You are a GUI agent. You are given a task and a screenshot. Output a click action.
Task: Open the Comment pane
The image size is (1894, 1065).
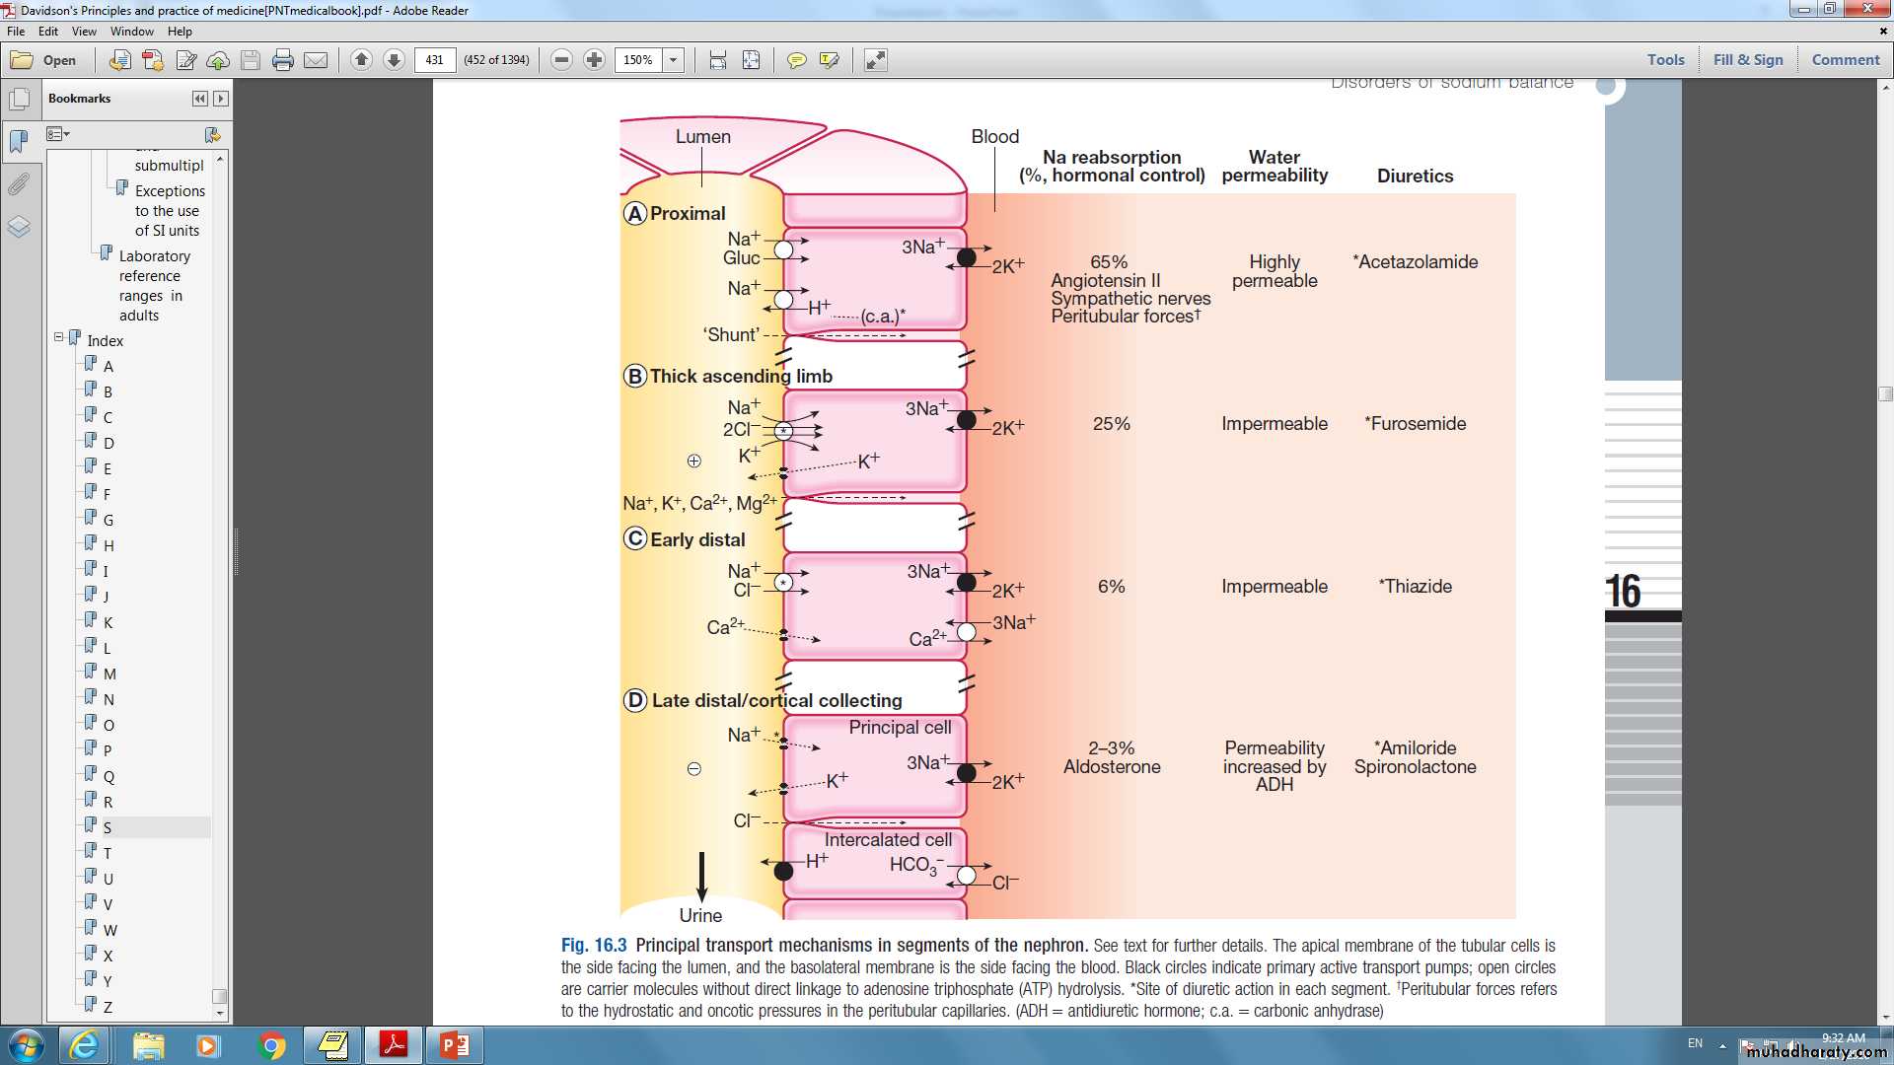1845,59
